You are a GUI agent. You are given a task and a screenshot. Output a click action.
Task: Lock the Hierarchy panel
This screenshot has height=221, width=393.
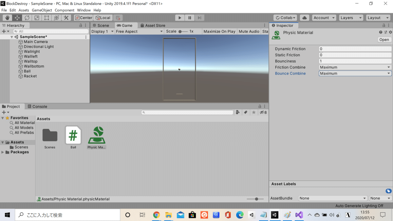(x=81, y=25)
